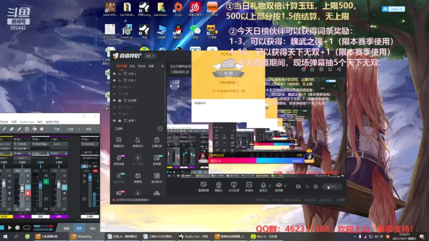
Task: Open the 弹幕秀 tool
Action: pos(138,178)
